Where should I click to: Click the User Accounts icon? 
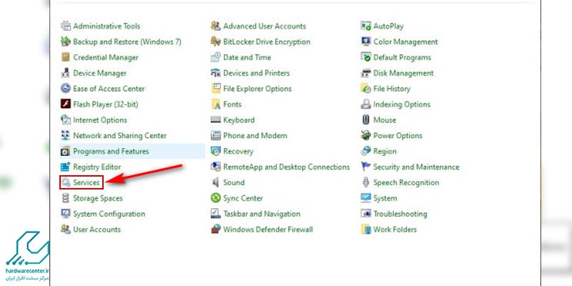click(66, 230)
